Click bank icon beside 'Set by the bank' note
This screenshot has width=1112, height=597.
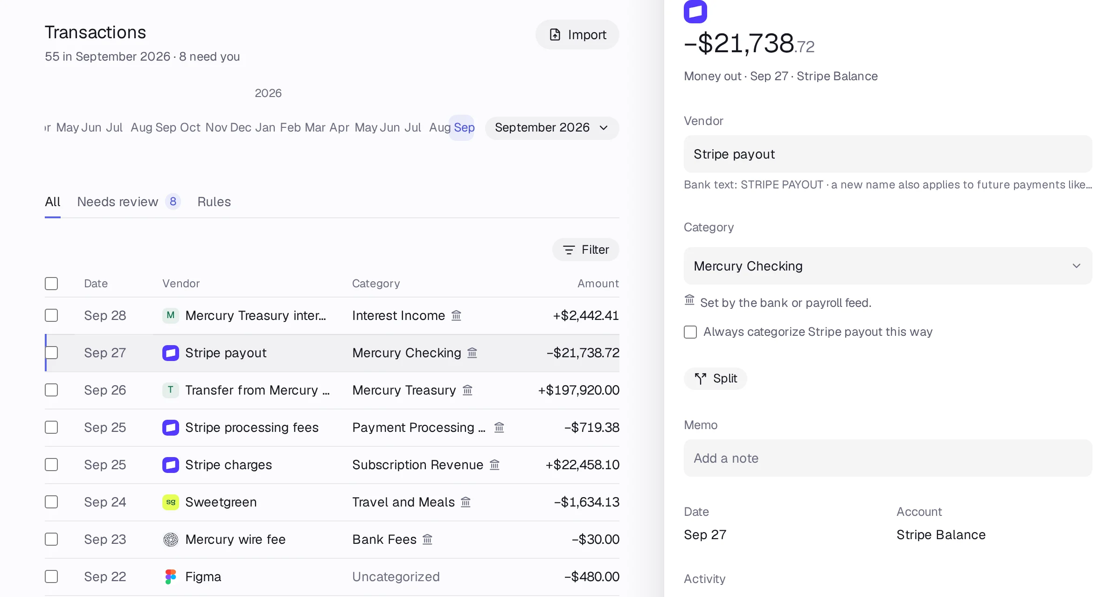click(x=689, y=300)
